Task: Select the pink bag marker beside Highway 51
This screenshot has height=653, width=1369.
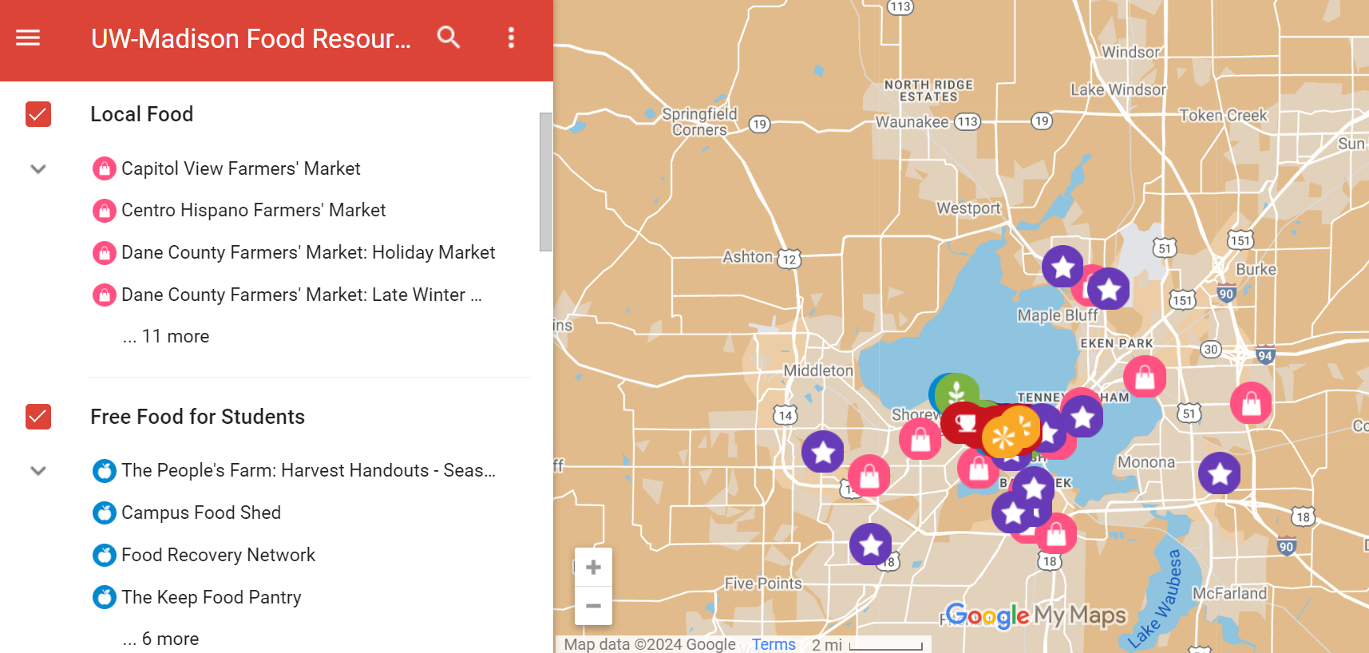Action: point(1252,403)
